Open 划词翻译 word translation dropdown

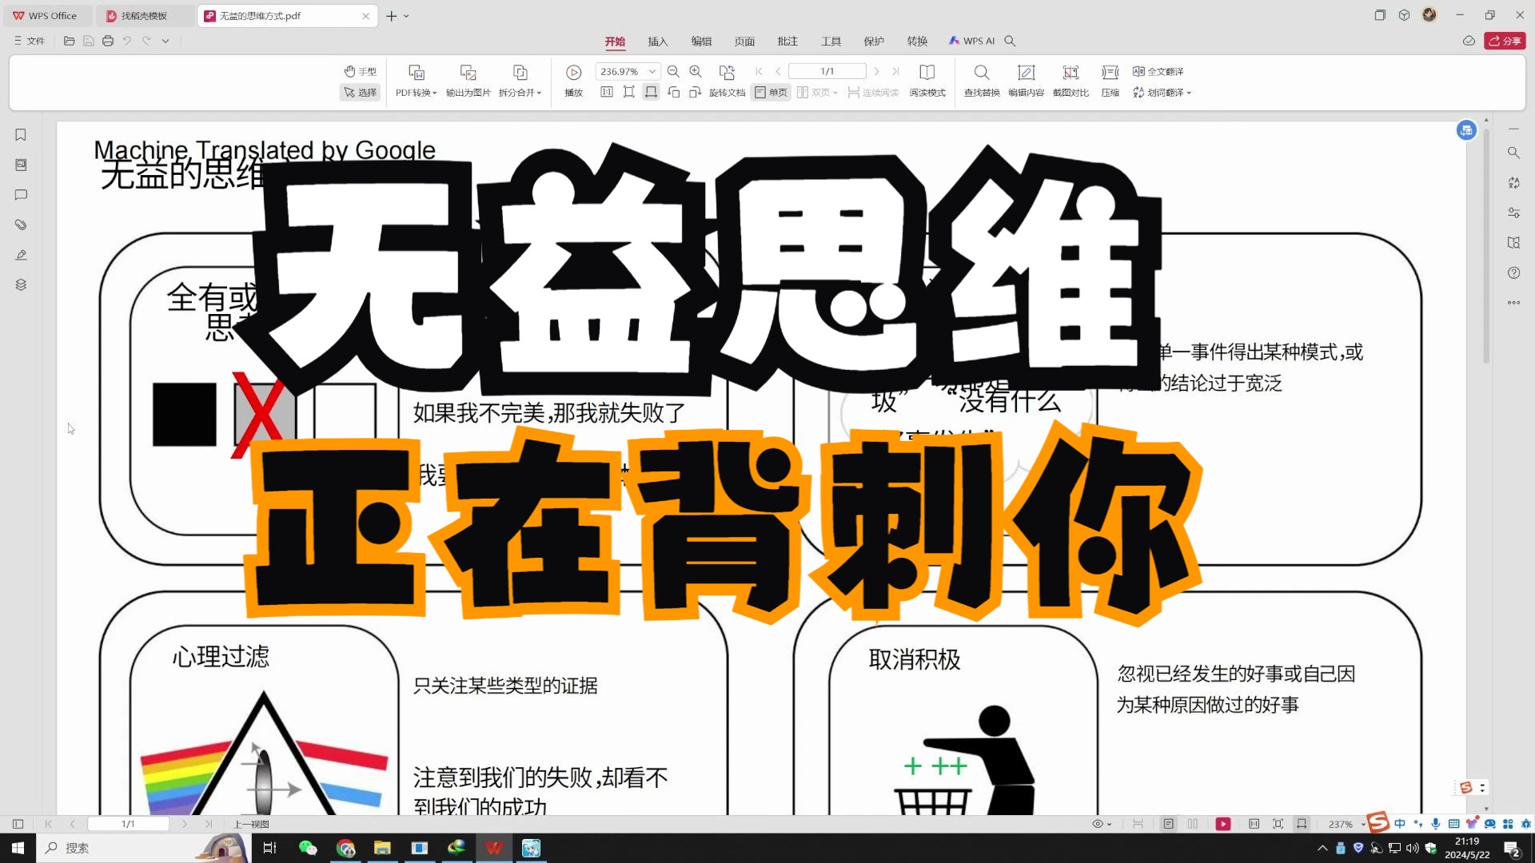pyautogui.click(x=1162, y=93)
